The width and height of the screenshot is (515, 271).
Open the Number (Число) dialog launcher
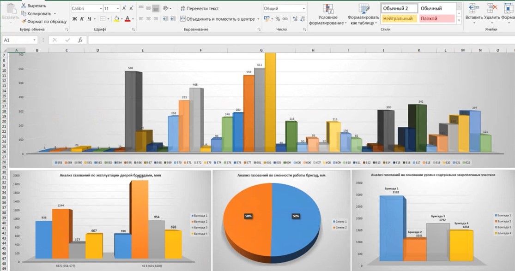click(x=304, y=29)
